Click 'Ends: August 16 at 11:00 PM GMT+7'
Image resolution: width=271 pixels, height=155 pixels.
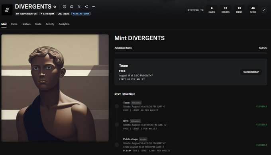143,147
